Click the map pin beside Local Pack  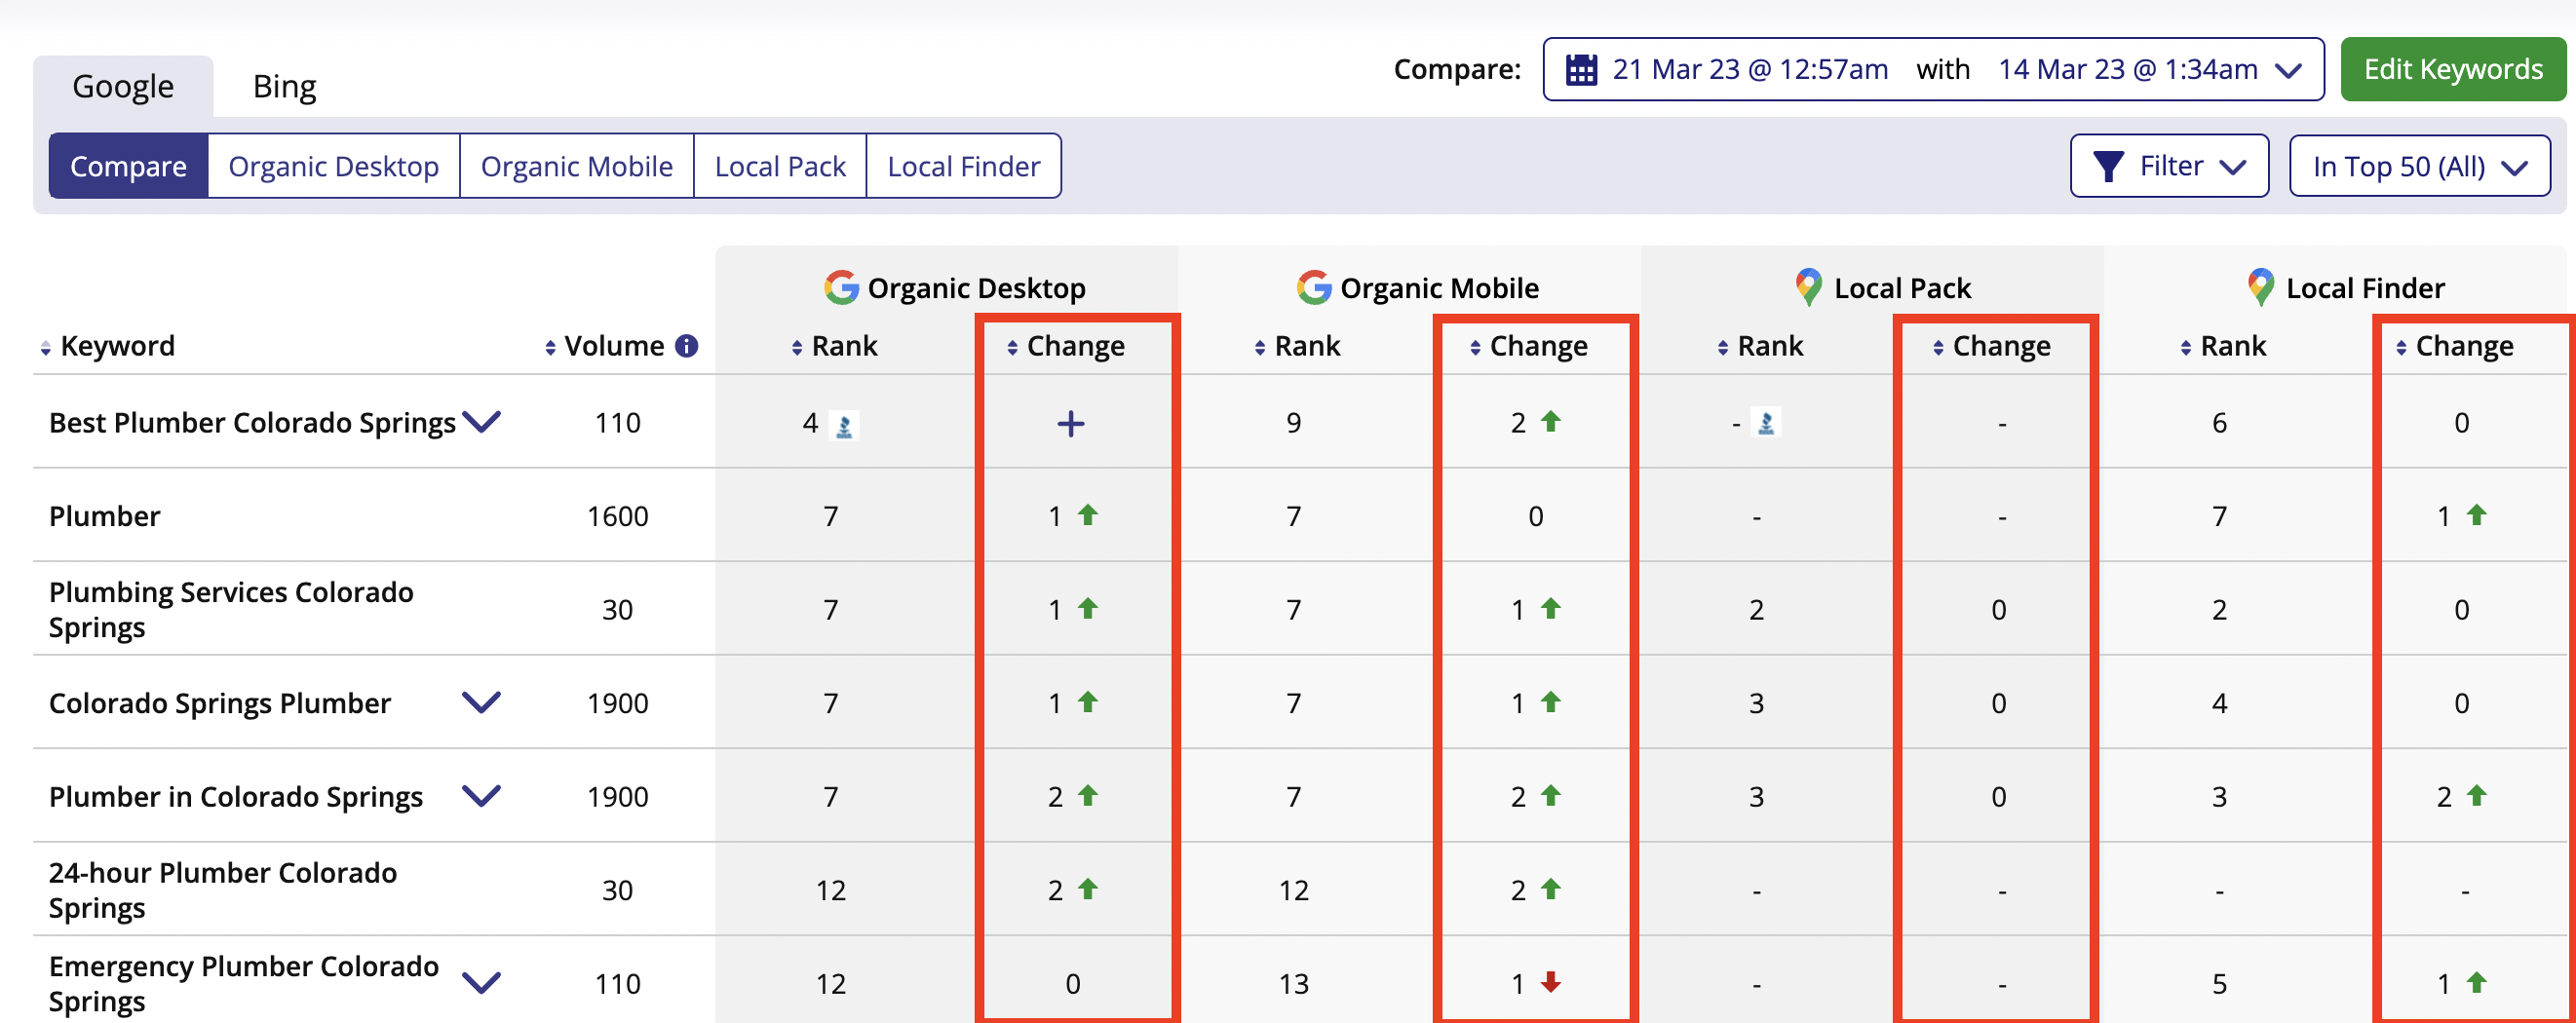tap(1808, 287)
